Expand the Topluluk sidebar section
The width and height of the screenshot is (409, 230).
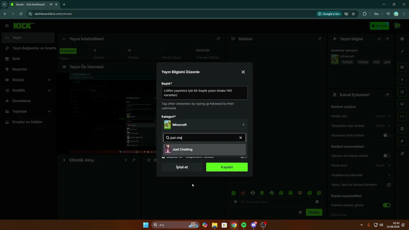coord(28,111)
